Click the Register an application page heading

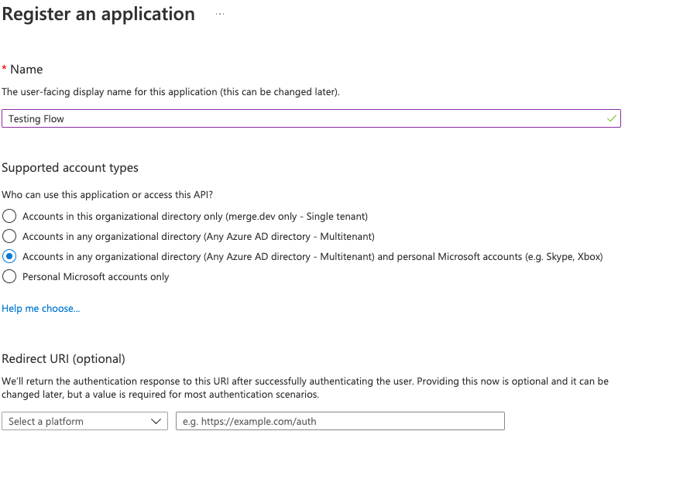pos(98,14)
